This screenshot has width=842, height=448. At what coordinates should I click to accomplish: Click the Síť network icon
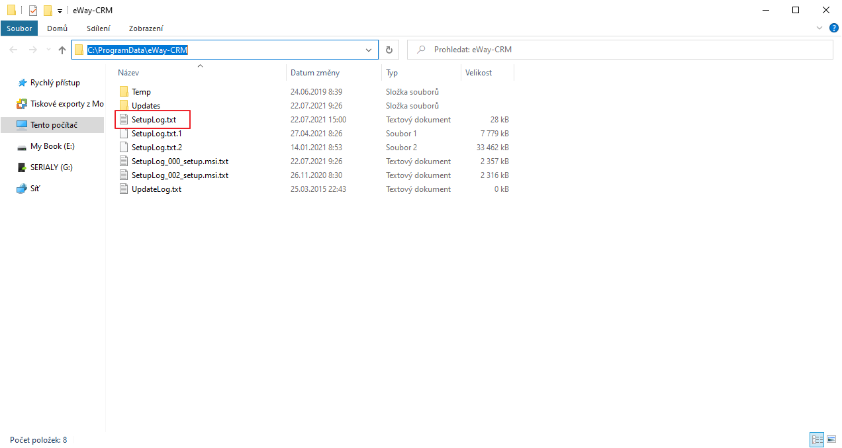click(22, 189)
